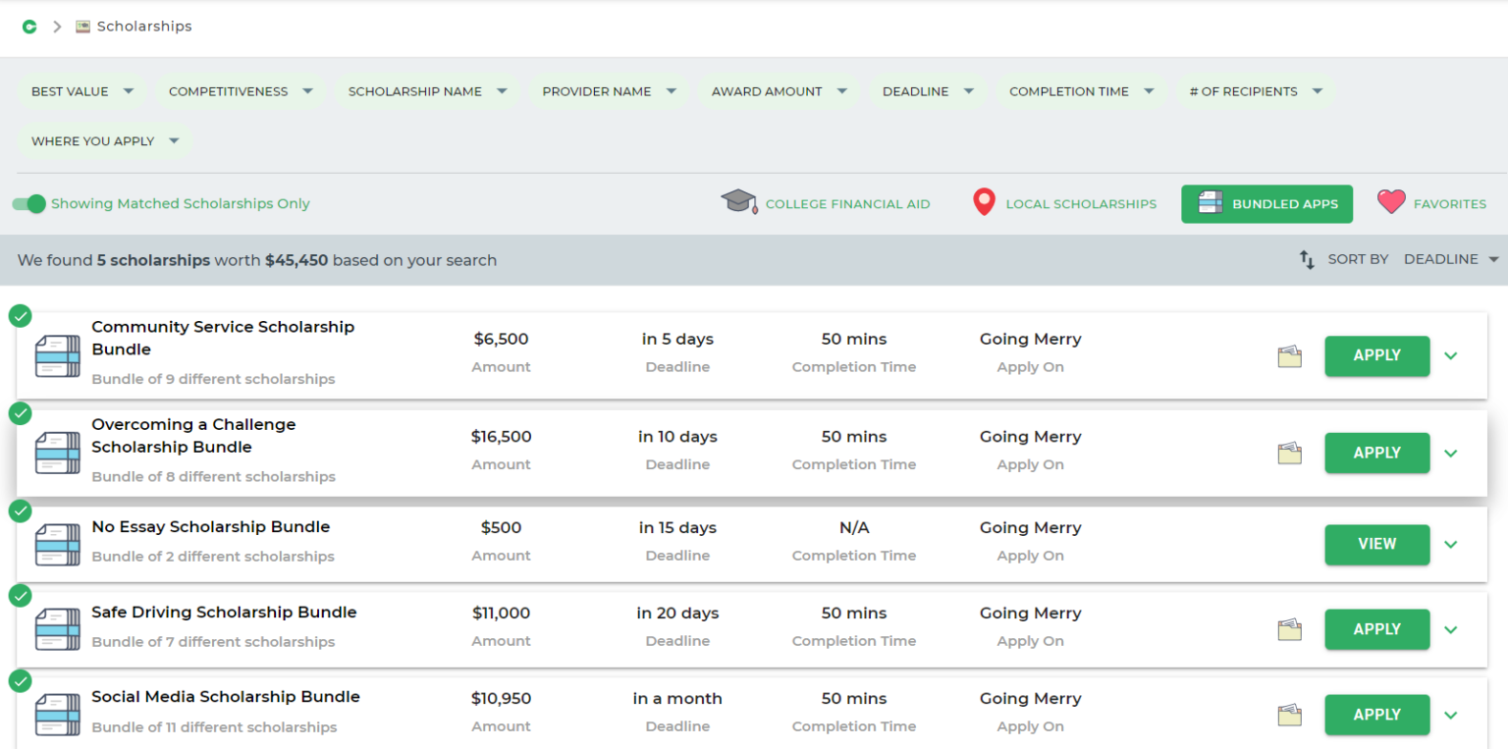1508x749 pixels.
Task: Open the Competitiveness filter dropdown
Action: [x=240, y=91]
